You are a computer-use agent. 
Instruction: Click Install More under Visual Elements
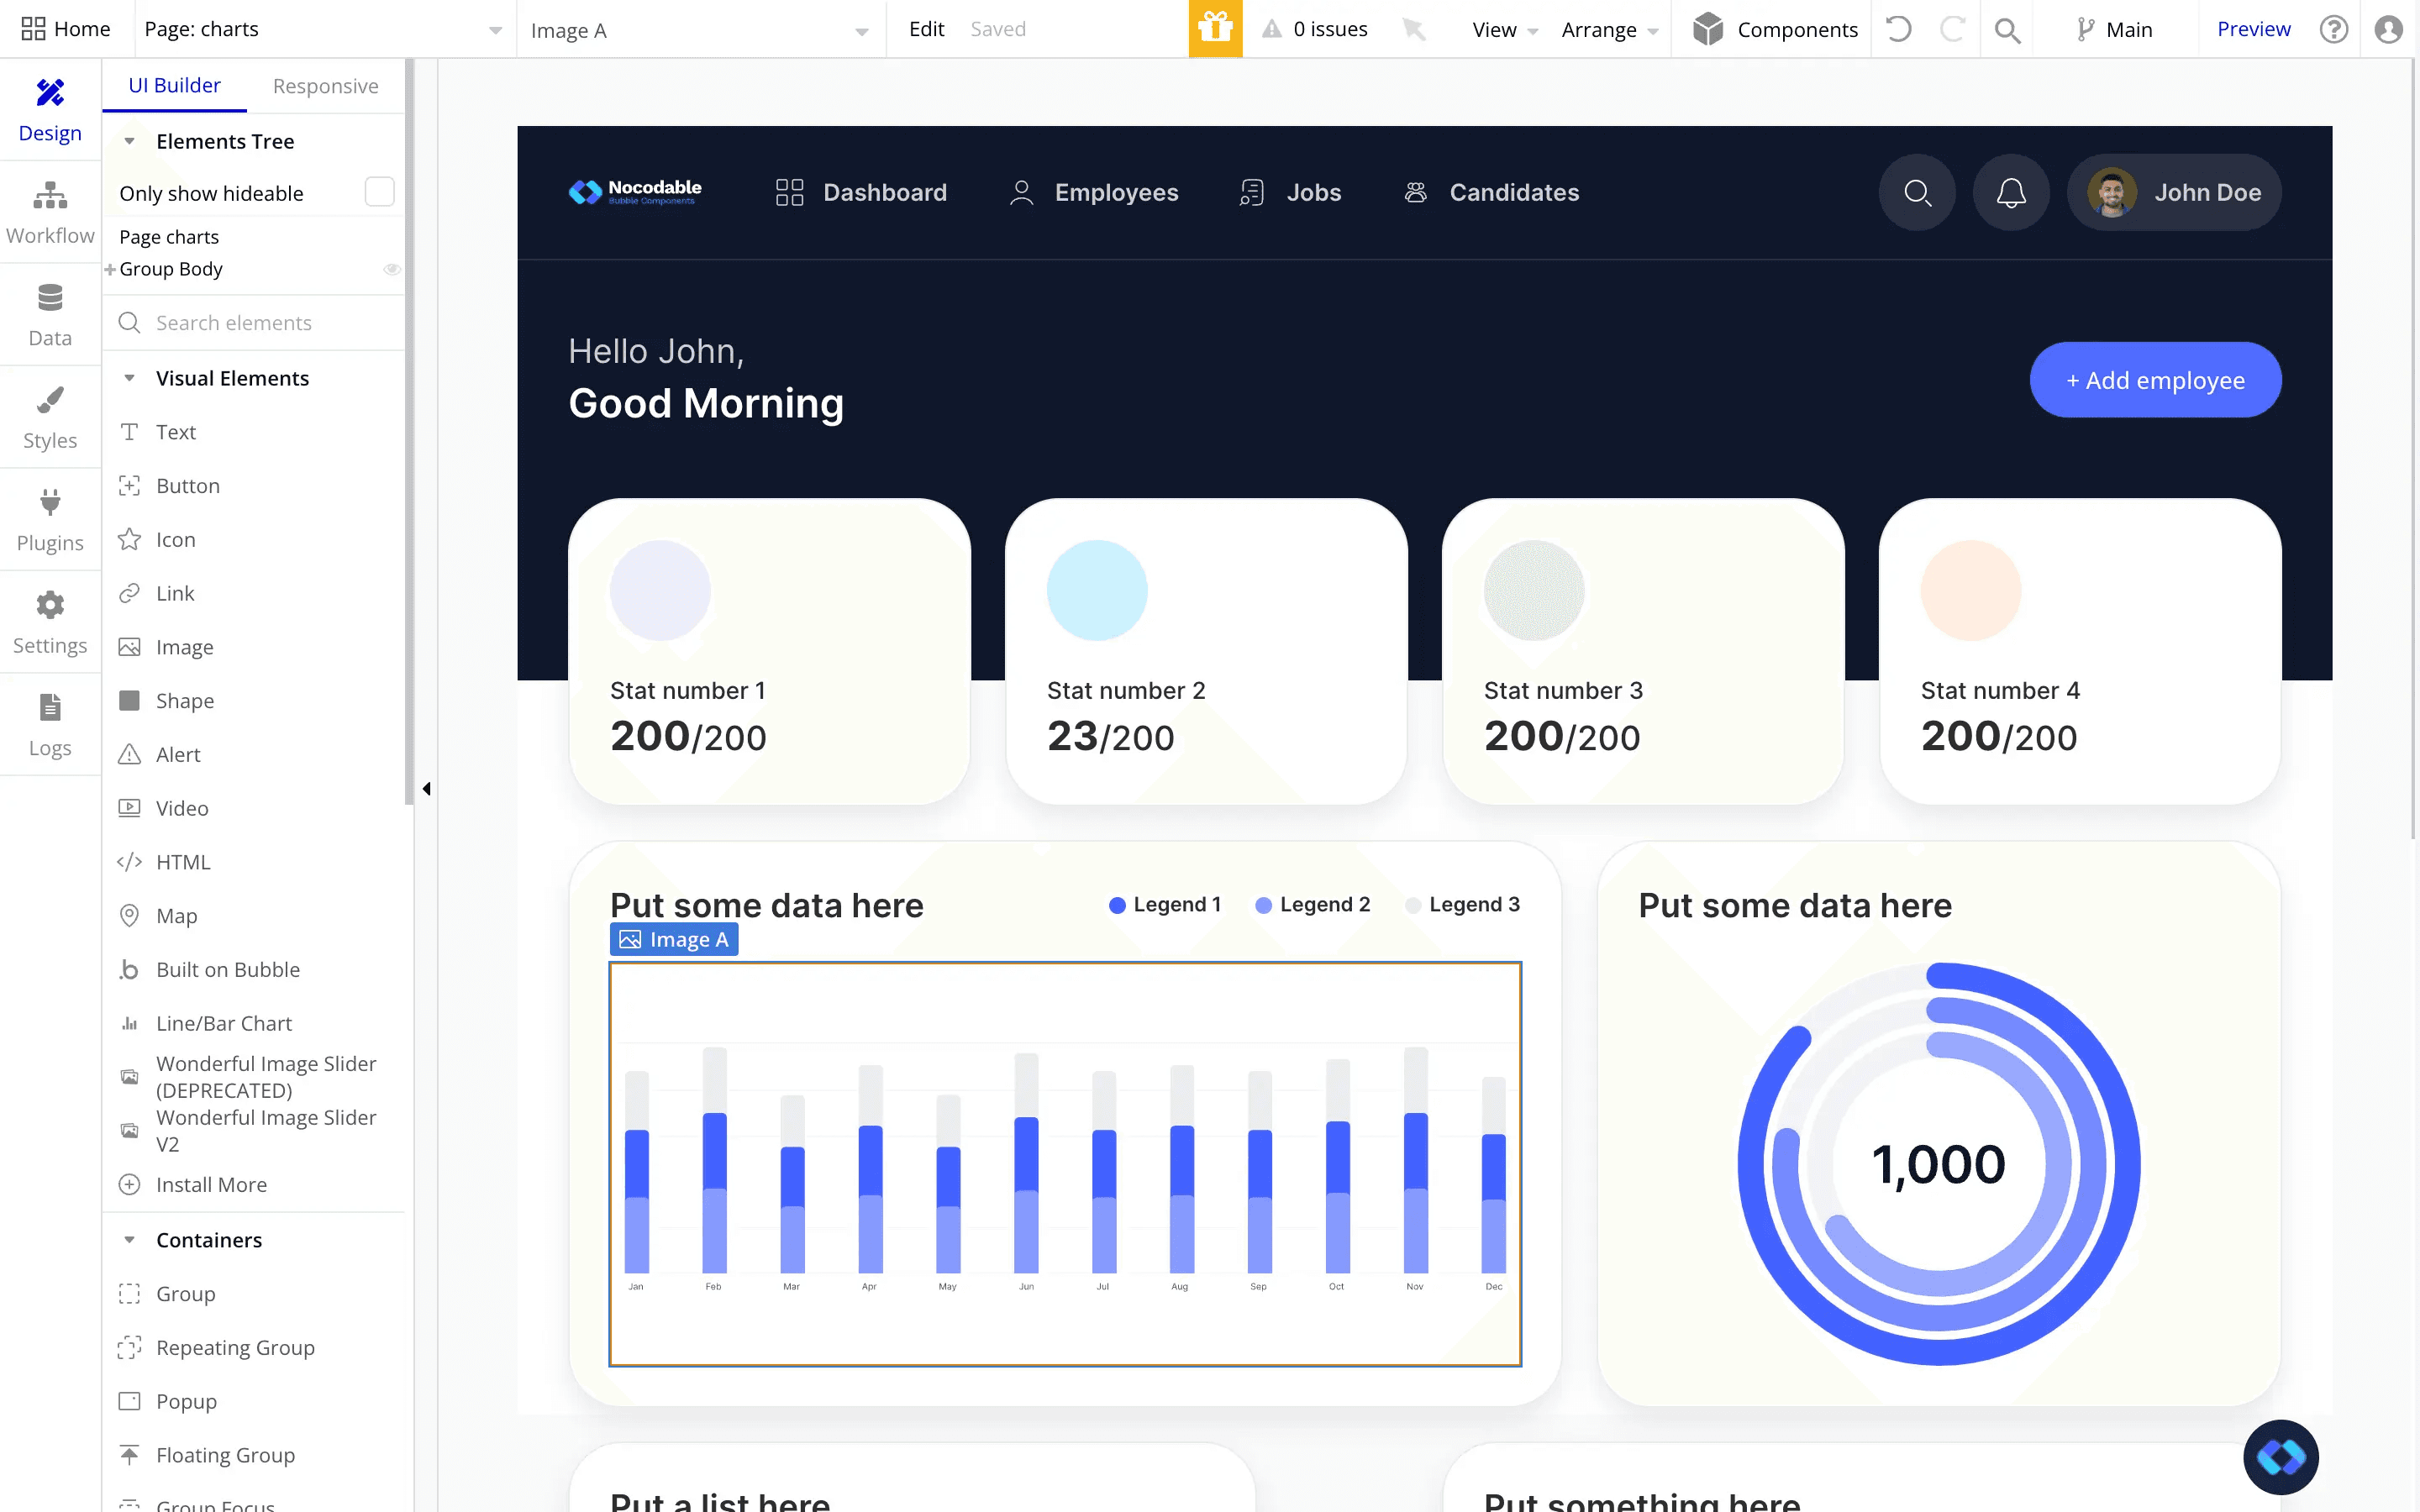210,1184
